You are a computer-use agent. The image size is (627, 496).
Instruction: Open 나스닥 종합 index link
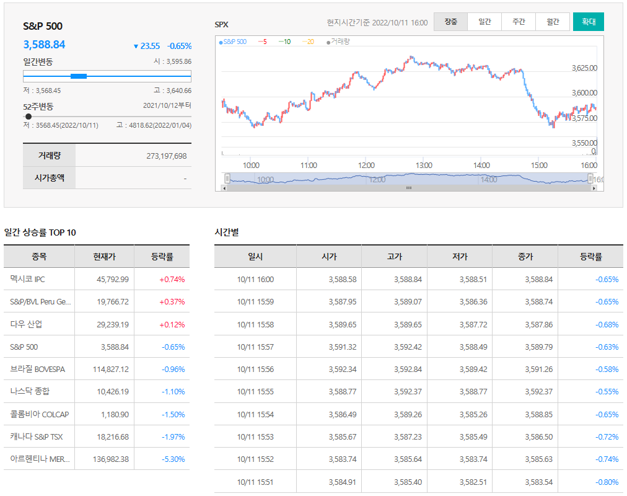(x=30, y=392)
